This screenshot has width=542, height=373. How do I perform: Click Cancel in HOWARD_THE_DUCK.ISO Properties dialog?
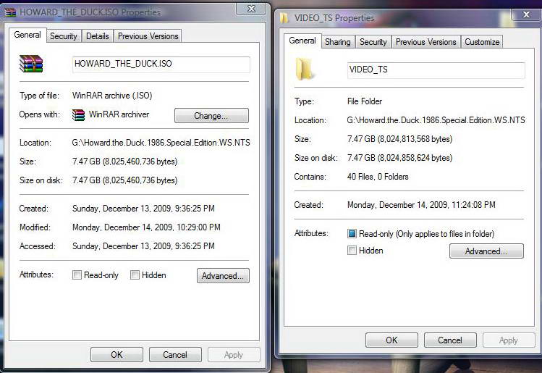pyautogui.click(x=175, y=355)
